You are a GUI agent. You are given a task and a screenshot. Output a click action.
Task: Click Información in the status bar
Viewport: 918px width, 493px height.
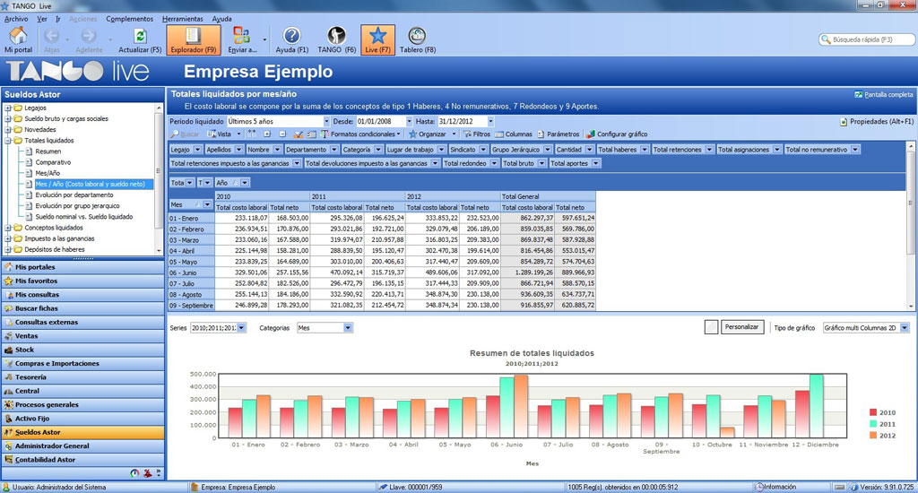point(775,487)
